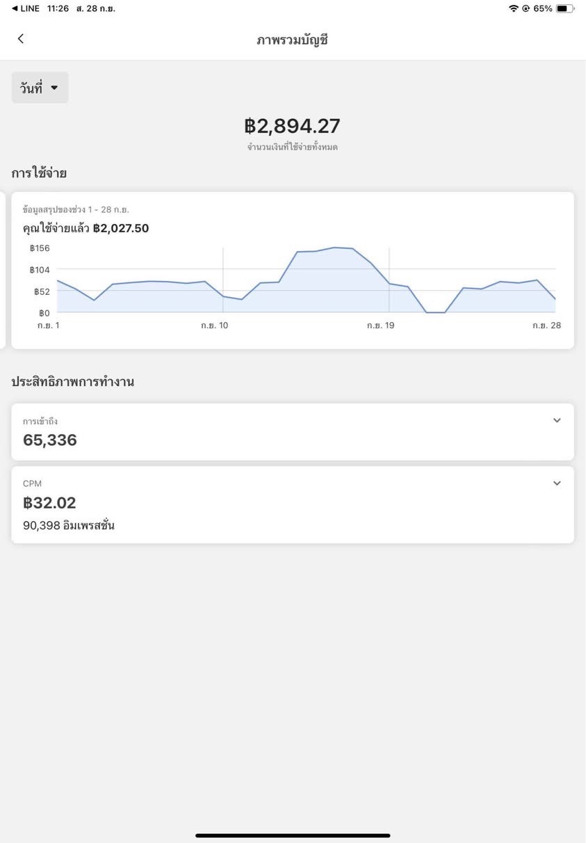The width and height of the screenshot is (586, 843).
Task: Tap the orientation lock status icon
Action: pyautogui.click(x=526, y=8)
